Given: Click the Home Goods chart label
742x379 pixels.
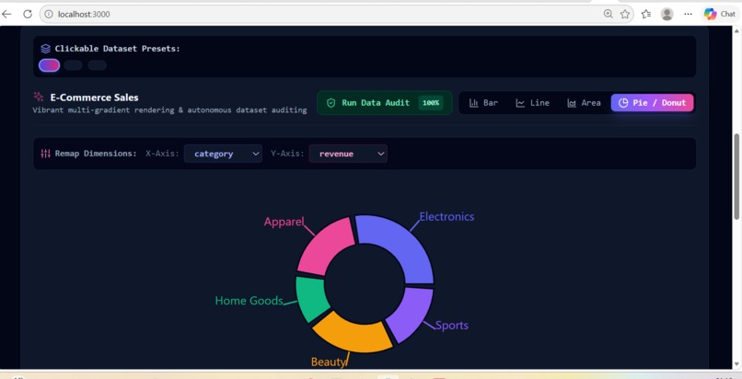Looking at the screenshot, I should point(249,301).
